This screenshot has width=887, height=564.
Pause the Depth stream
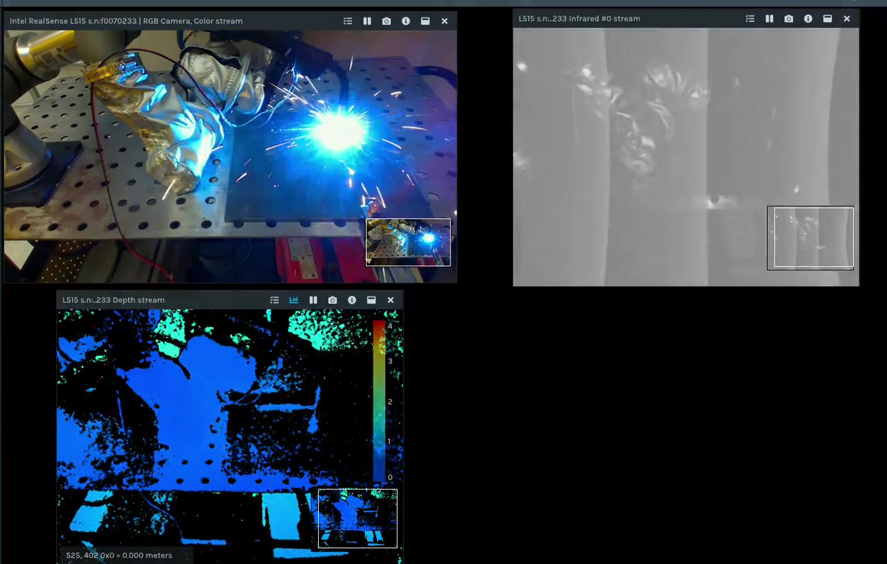pyautogui.click(x=313, y=300)
